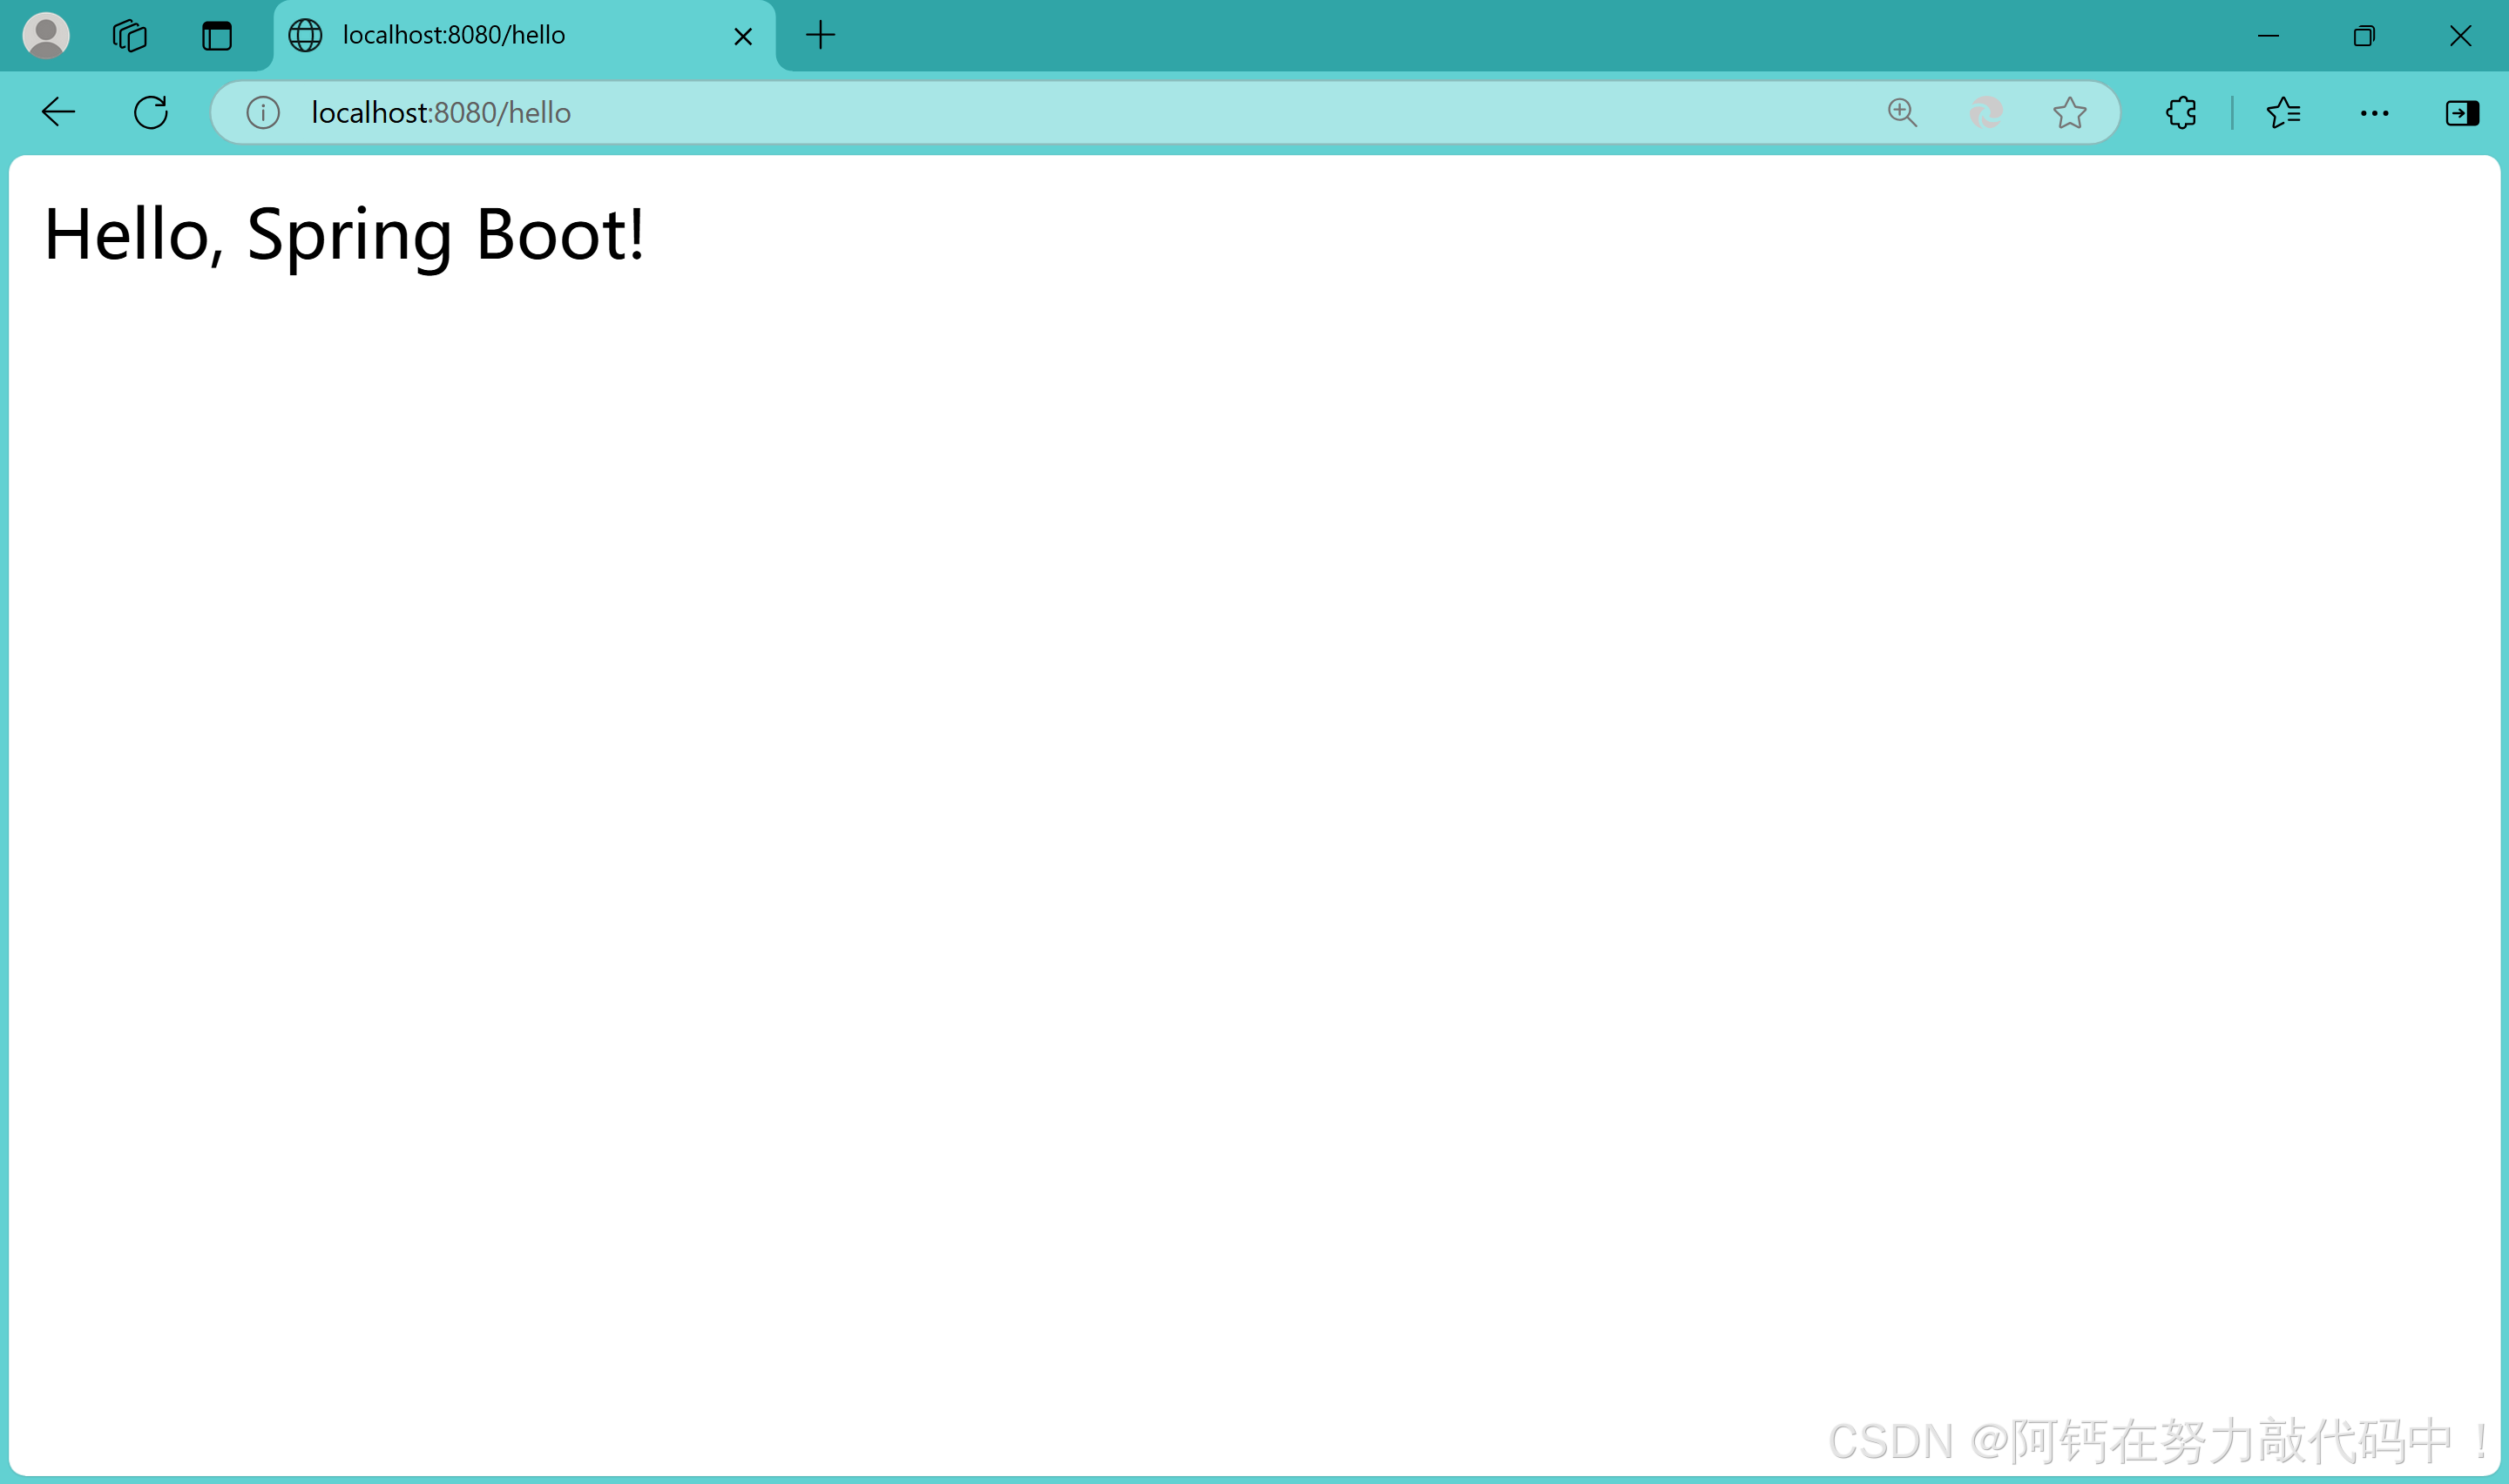Open the Workspaces icon

tap(130, 36)
